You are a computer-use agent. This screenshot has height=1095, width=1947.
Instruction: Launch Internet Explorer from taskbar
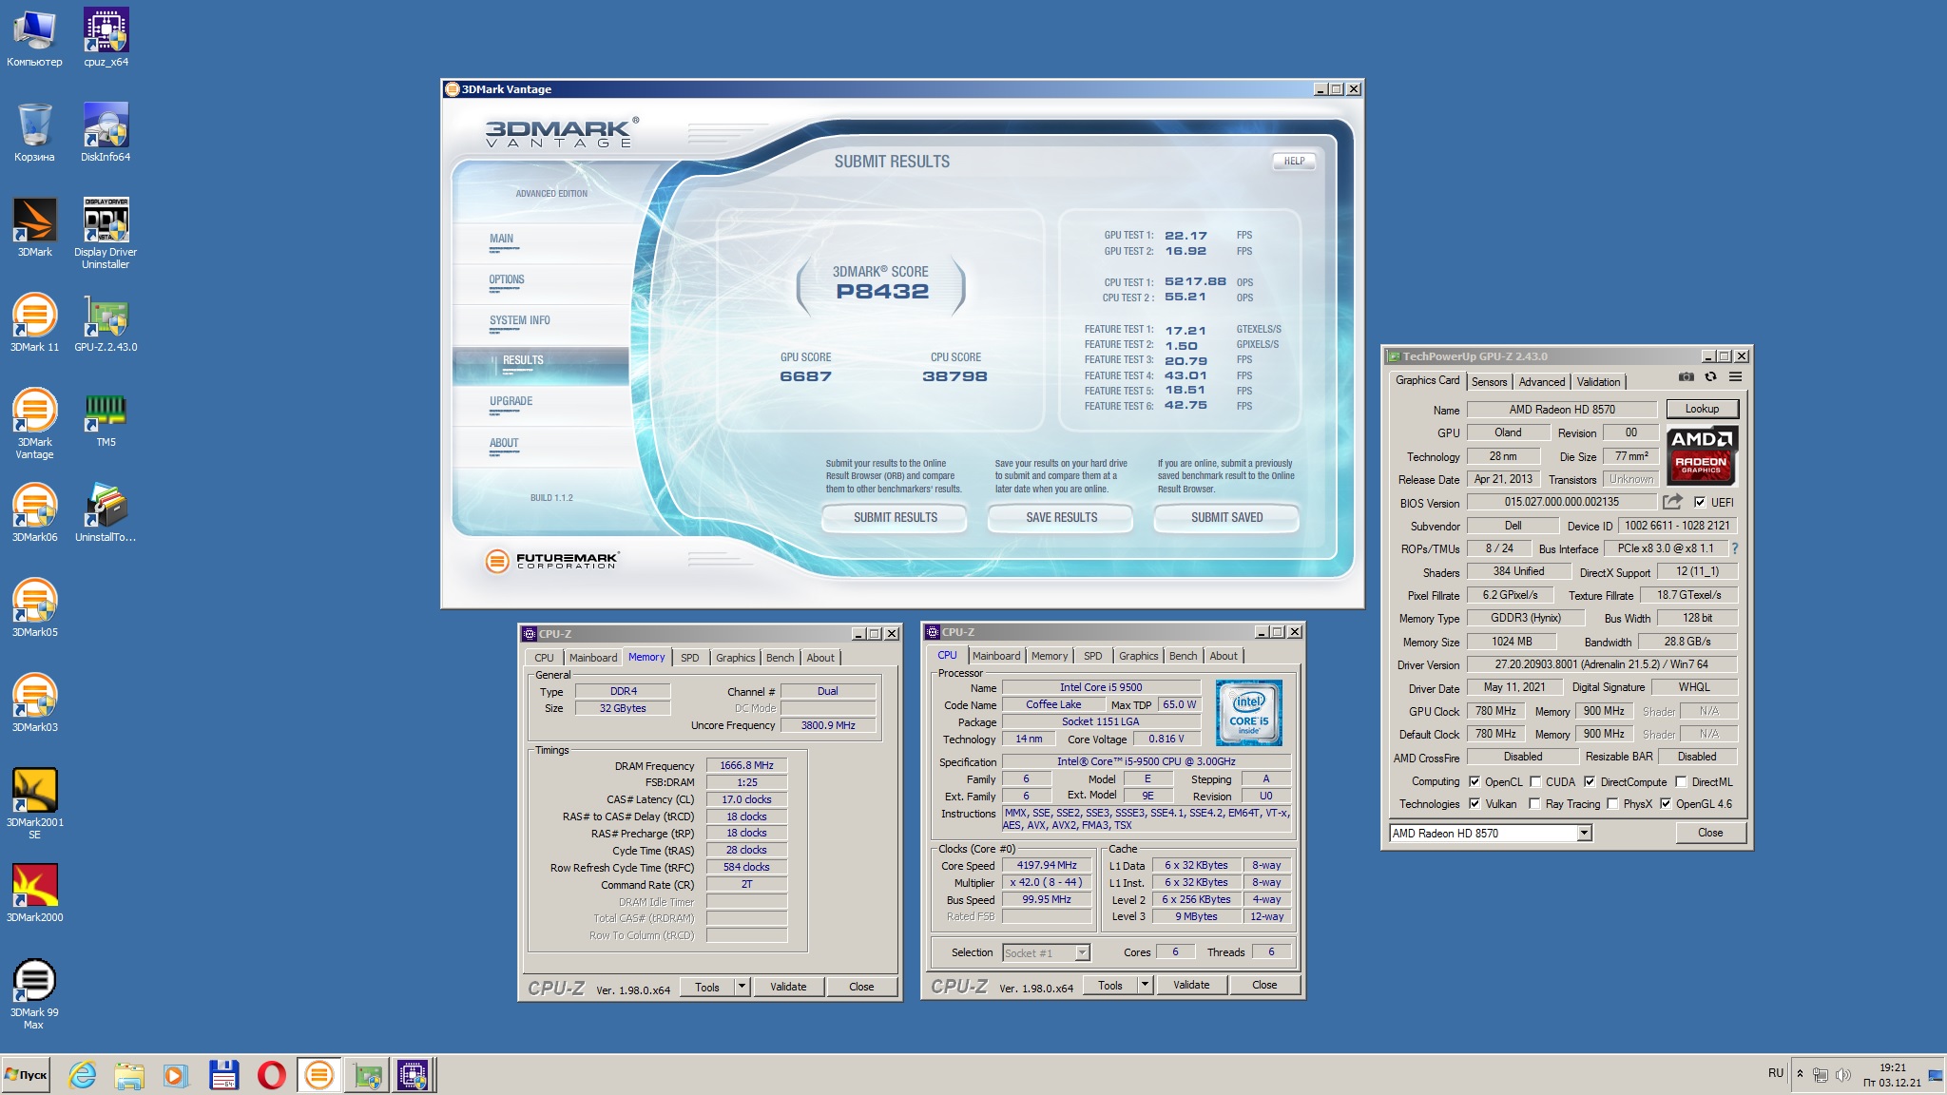[x=83, y=1075]
